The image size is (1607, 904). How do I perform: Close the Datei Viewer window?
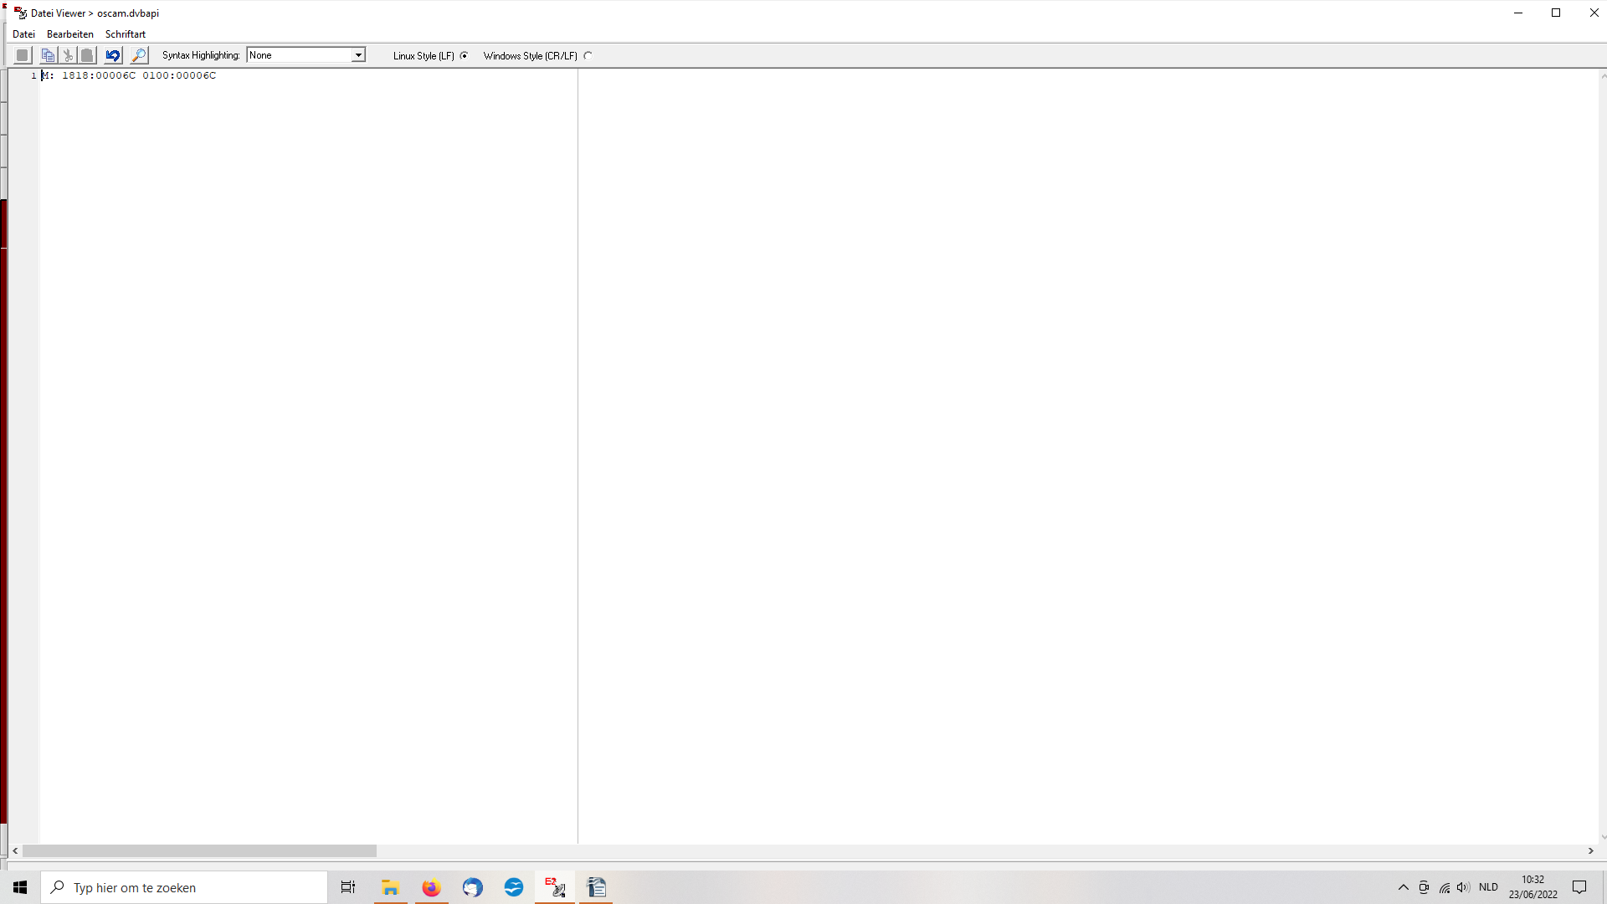(x=1594, y=13)
